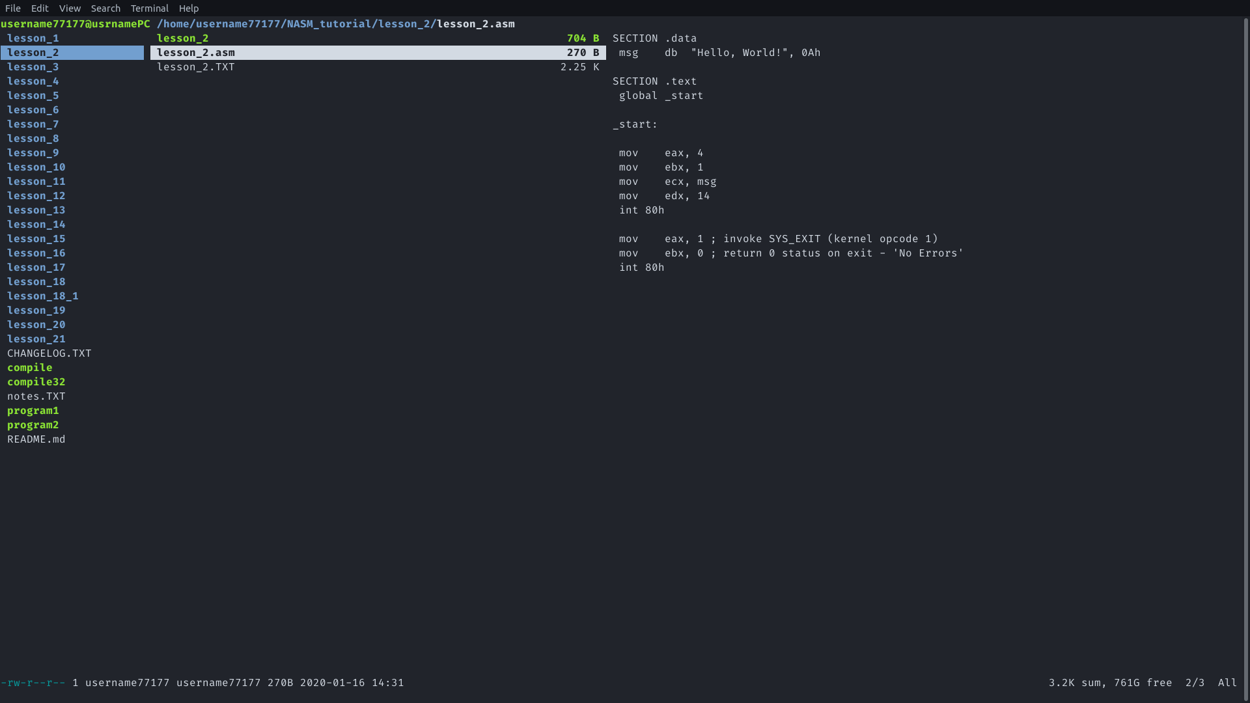Click the 'SECTION .data' preview line

coord(655,38)
